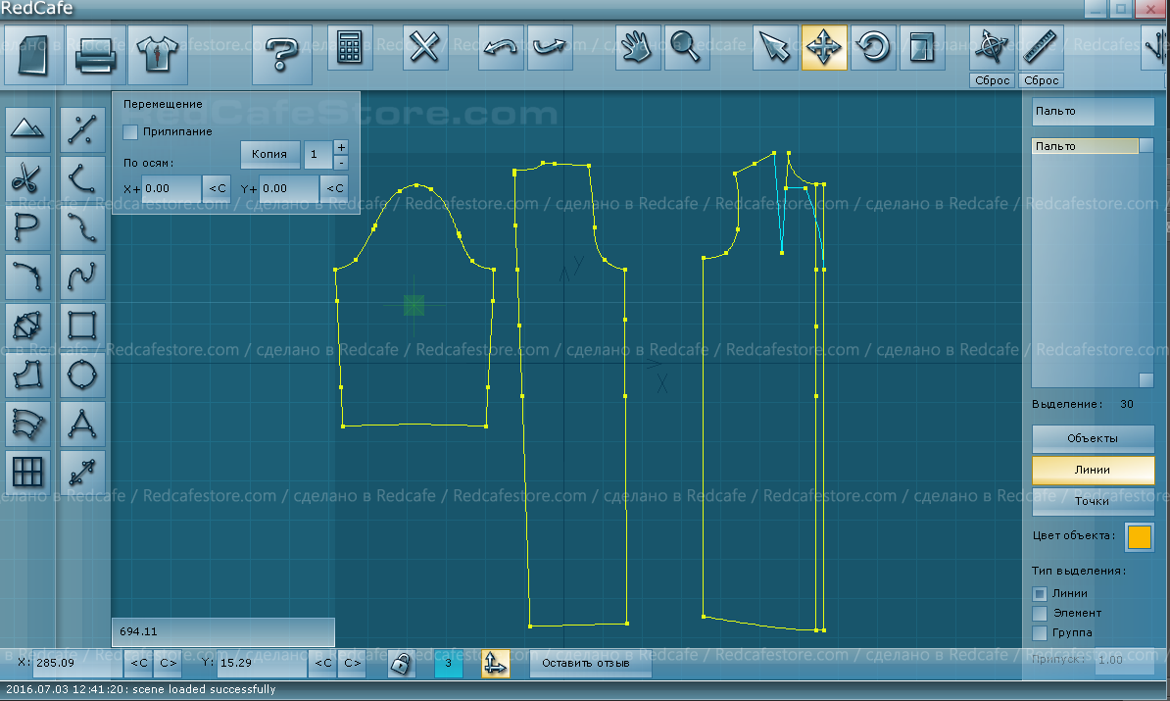Switch to Объекты mode
Image resolution: width=1170 pixels, height=701 pixels.
click(x=1093, y=438)
